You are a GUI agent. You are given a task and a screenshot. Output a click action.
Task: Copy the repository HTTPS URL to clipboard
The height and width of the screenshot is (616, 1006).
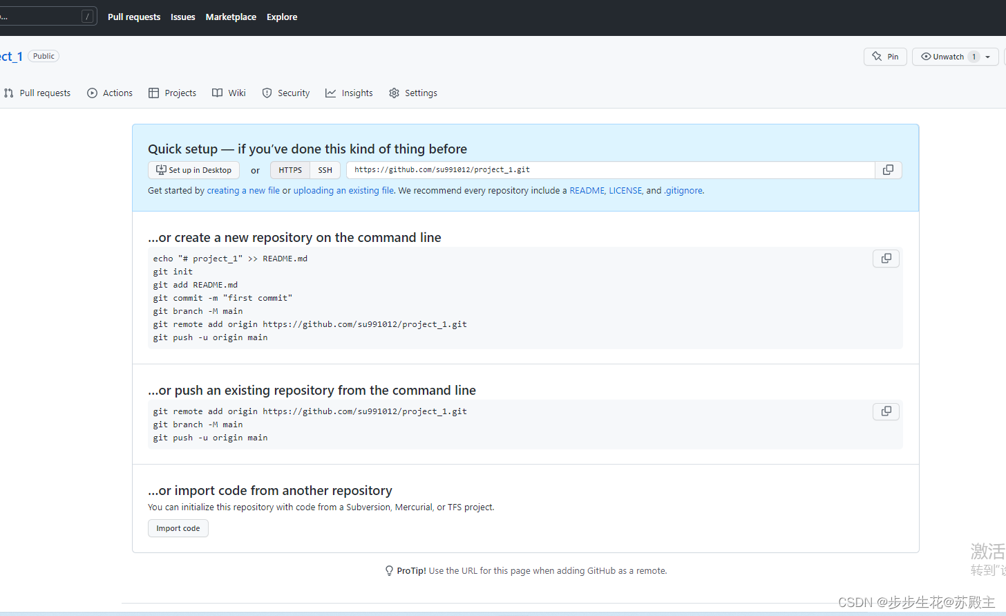point(889,170)
